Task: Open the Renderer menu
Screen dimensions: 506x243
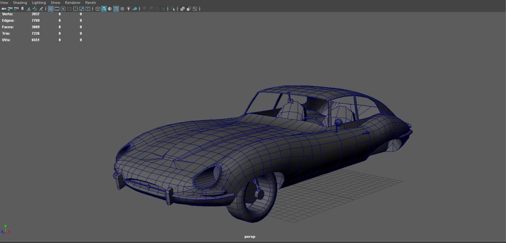Action: tap(73, 3)
